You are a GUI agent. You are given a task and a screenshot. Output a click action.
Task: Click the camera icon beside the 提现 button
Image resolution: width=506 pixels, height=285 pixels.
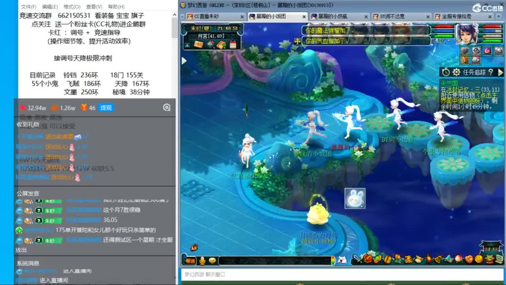(x=166, y=107)
